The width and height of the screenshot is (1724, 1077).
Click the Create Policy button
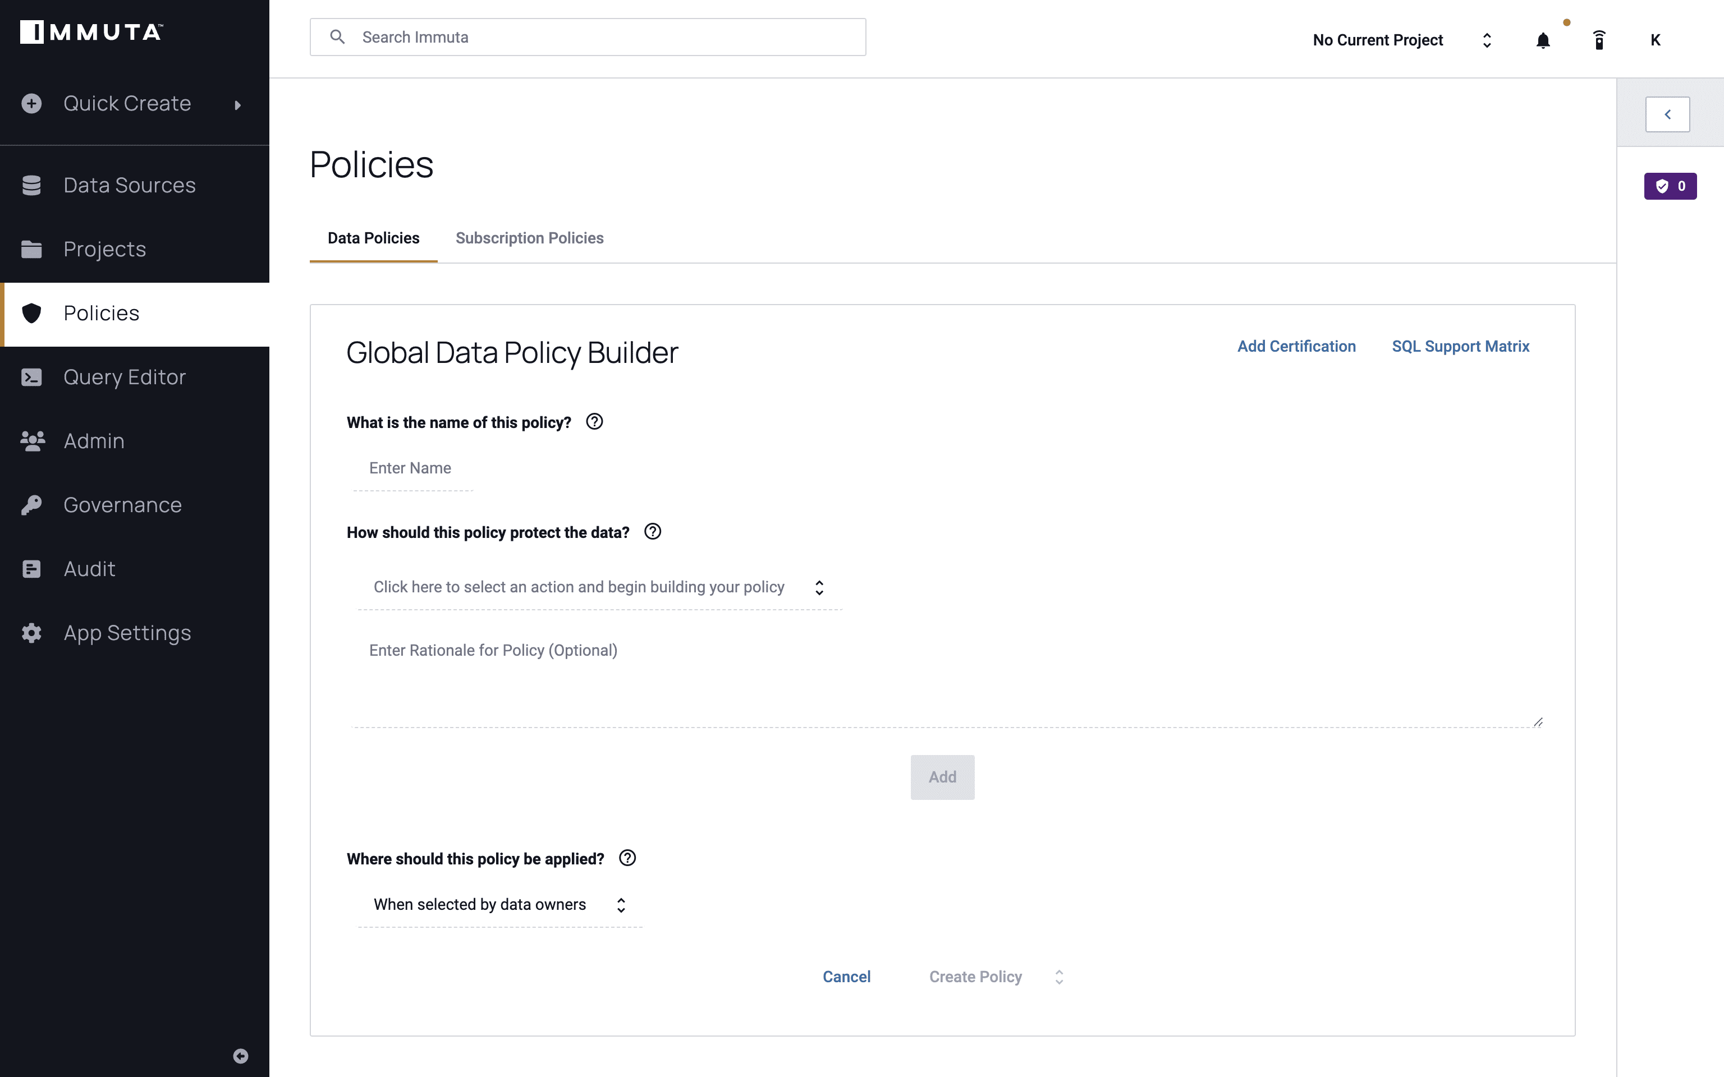(x=975, y=977)
